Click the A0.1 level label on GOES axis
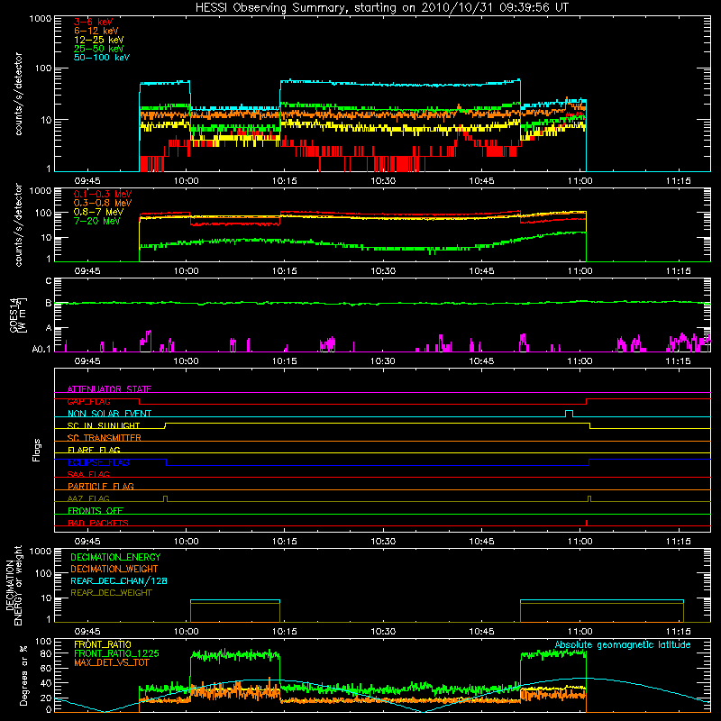This screenshot has width=721, height=721. point(41,350)
